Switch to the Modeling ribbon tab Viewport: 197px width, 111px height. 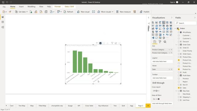click(31, 6)
